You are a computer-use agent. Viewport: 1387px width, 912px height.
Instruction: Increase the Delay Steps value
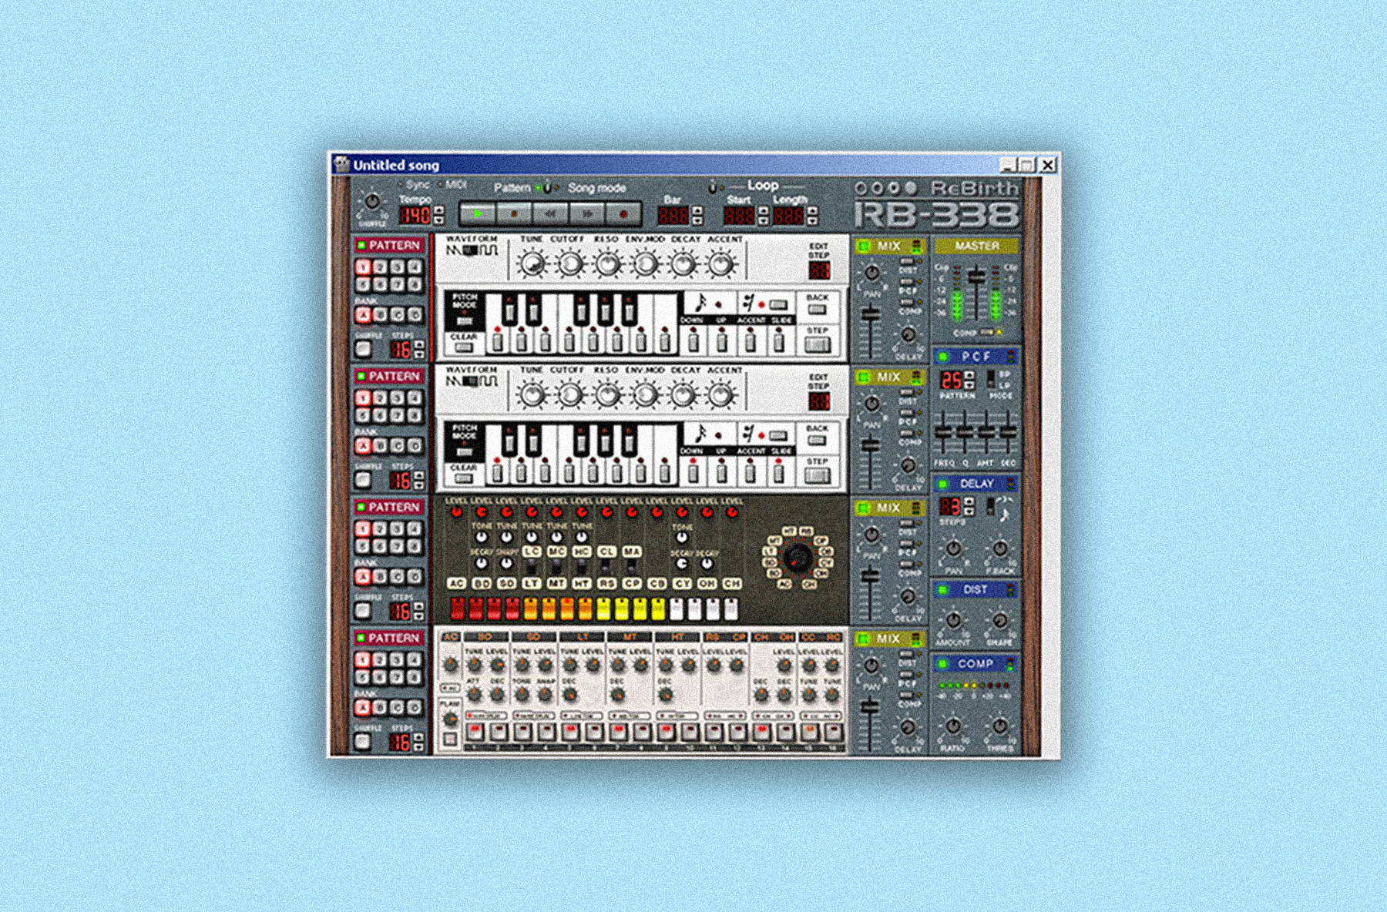[969, 501]
